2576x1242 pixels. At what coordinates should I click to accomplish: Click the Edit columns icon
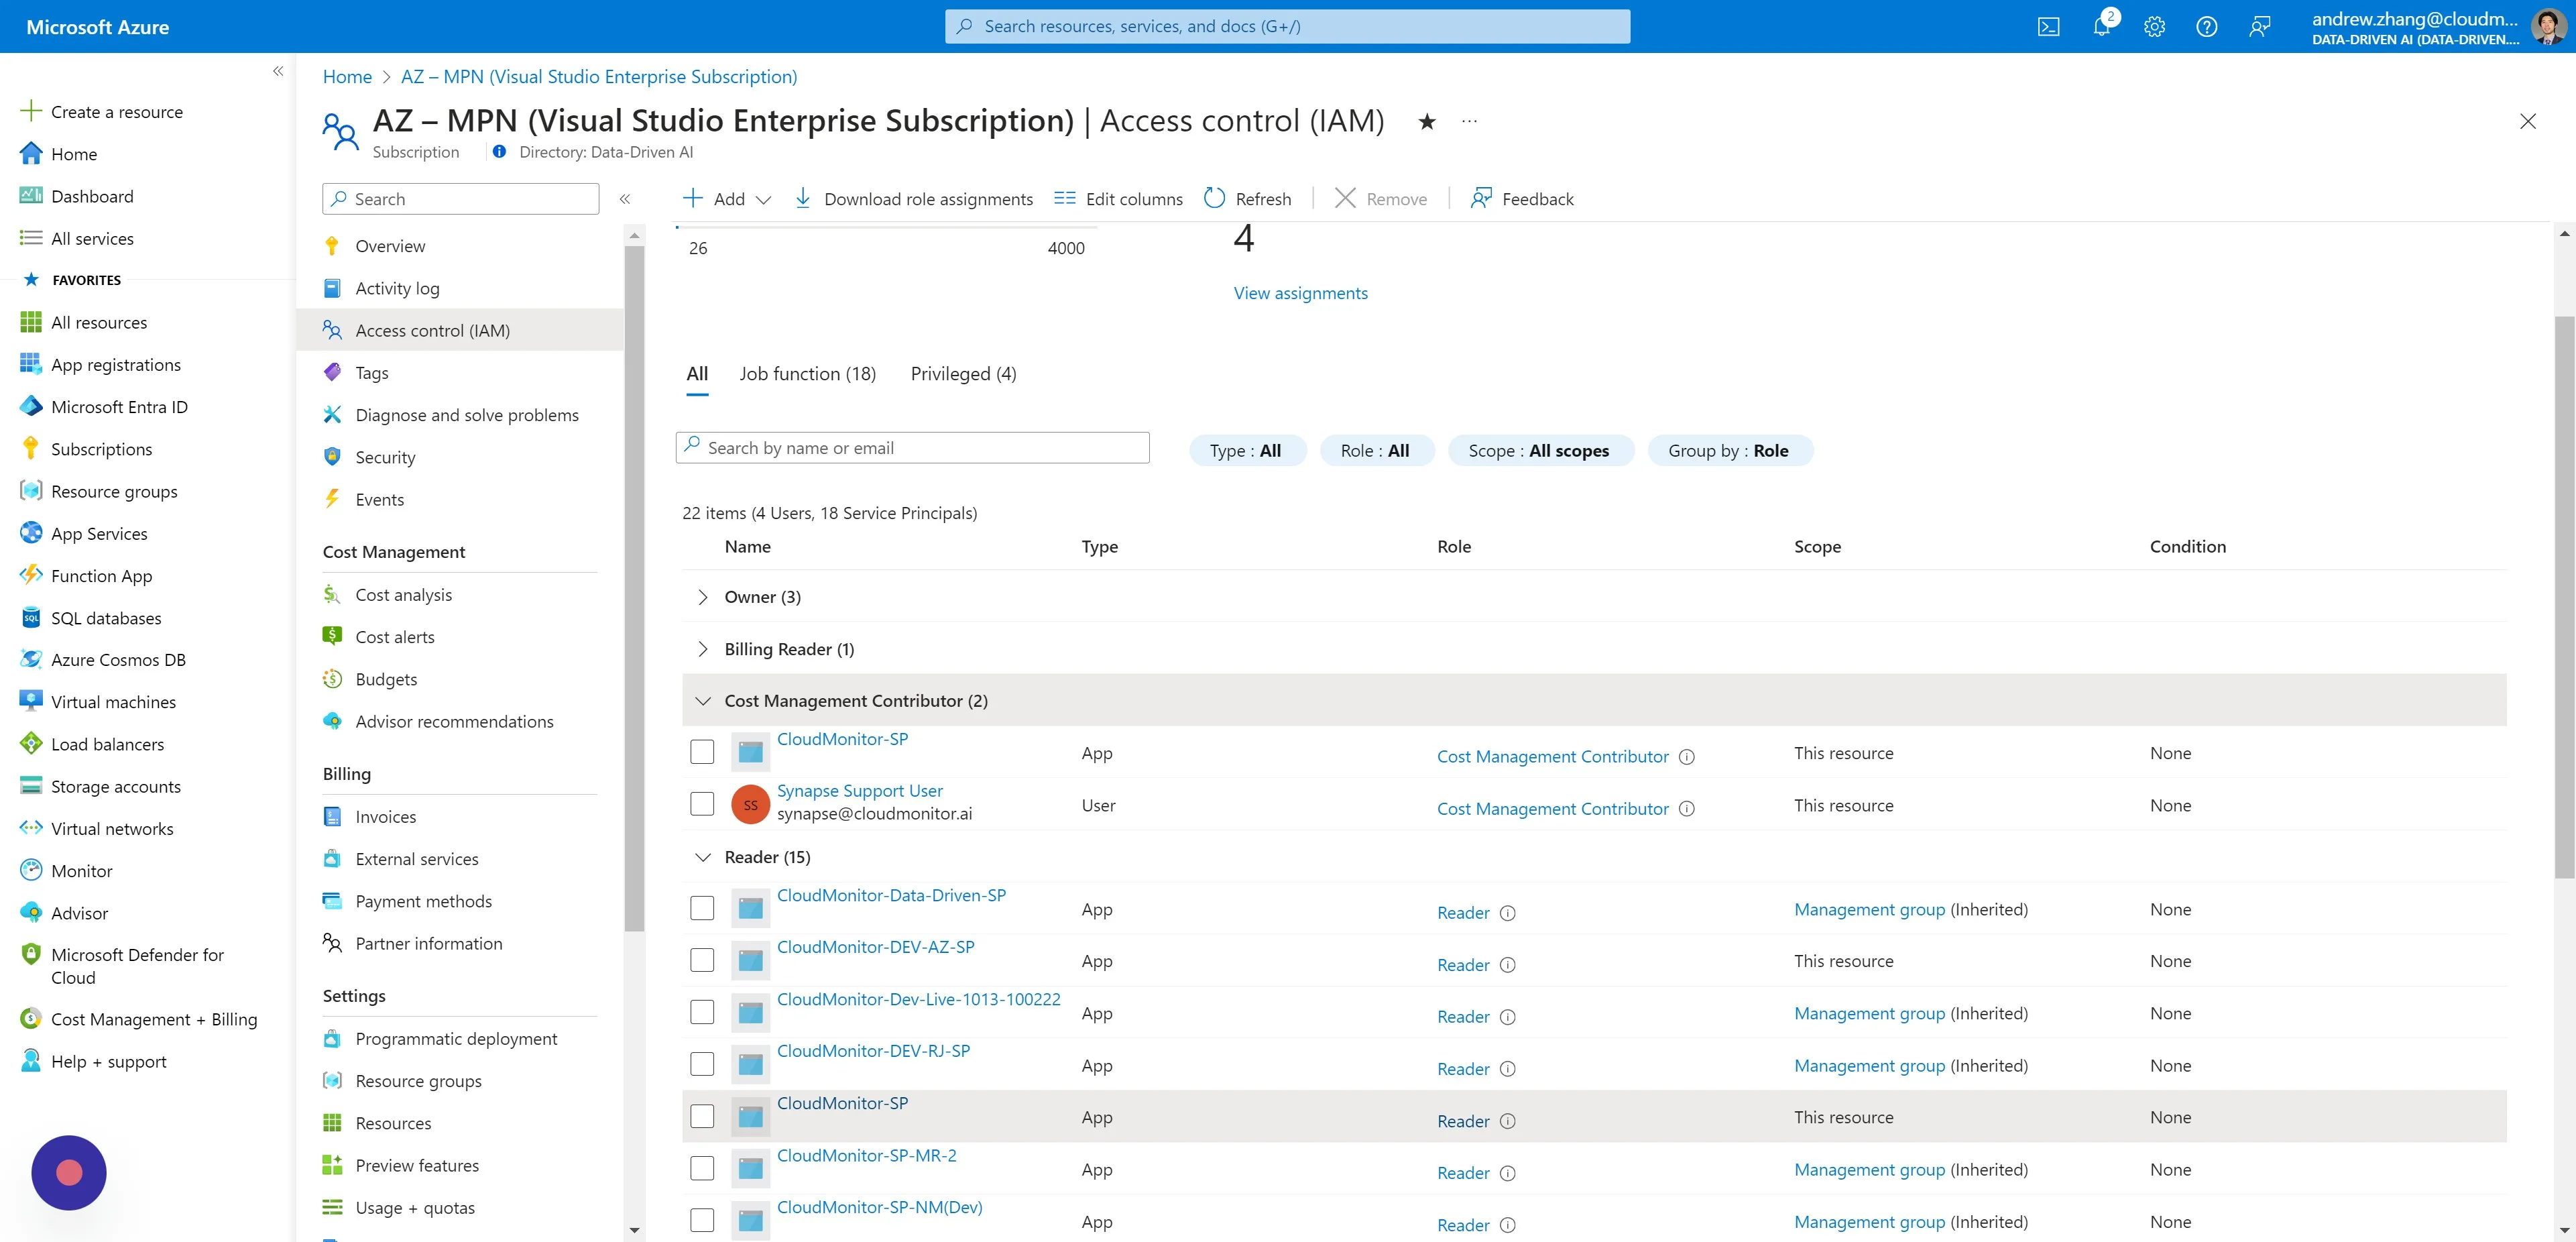pyautogui.click(x=1064, y=198)
